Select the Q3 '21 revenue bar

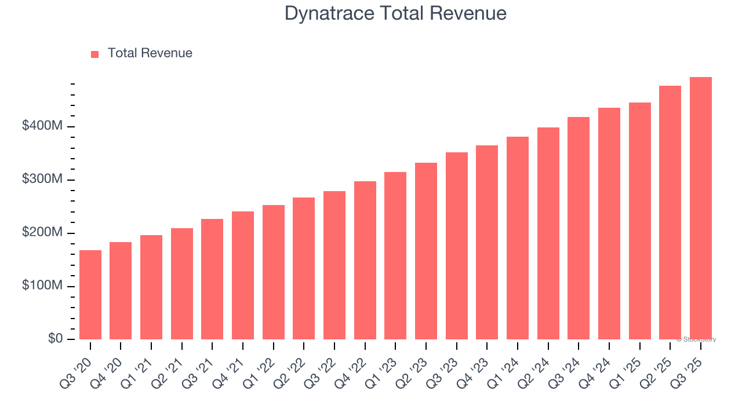click(213, 278)
